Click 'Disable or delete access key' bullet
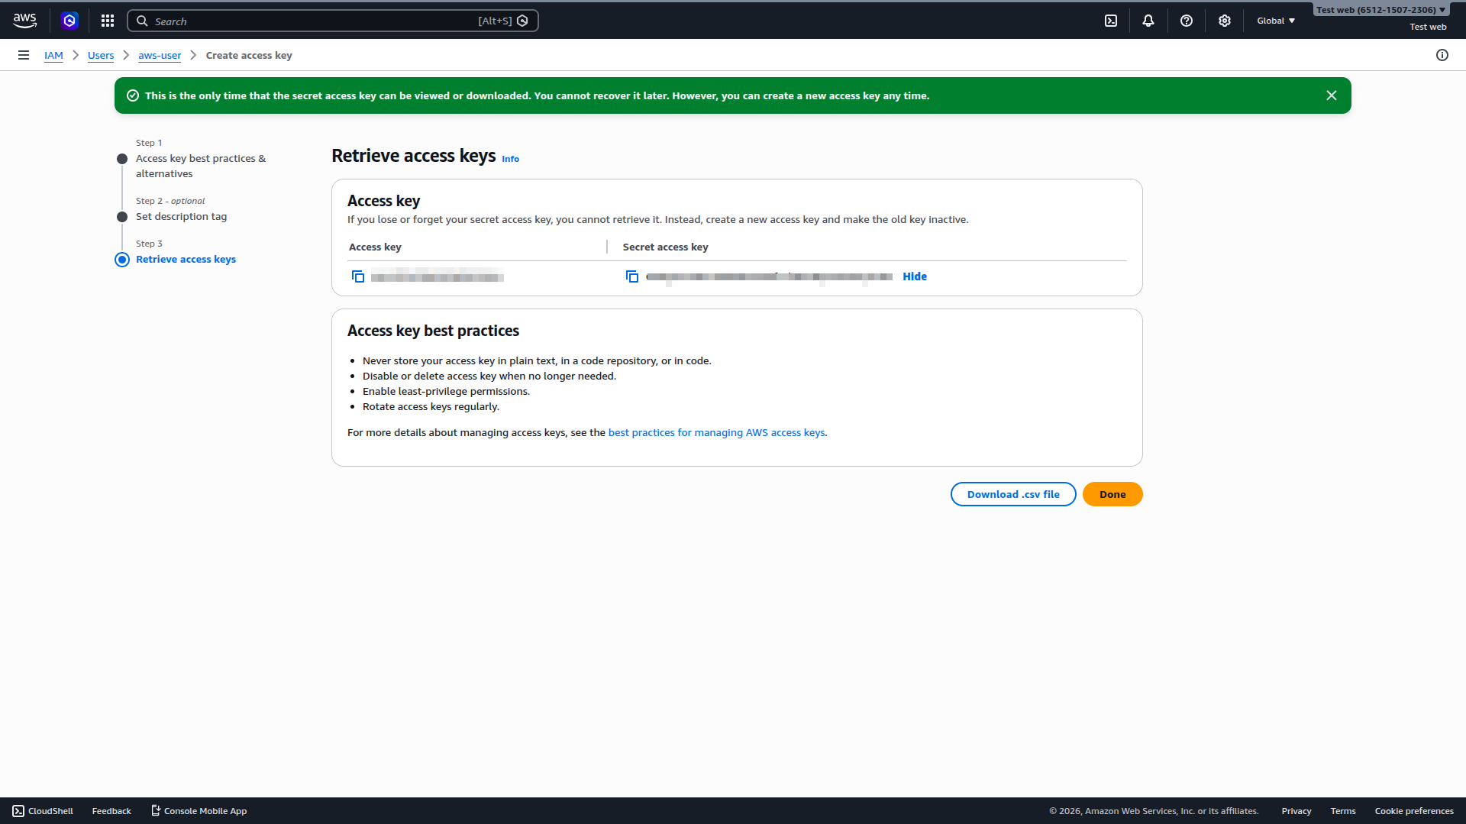This screenshot has height=824, width=1466. tap(489, 376)
